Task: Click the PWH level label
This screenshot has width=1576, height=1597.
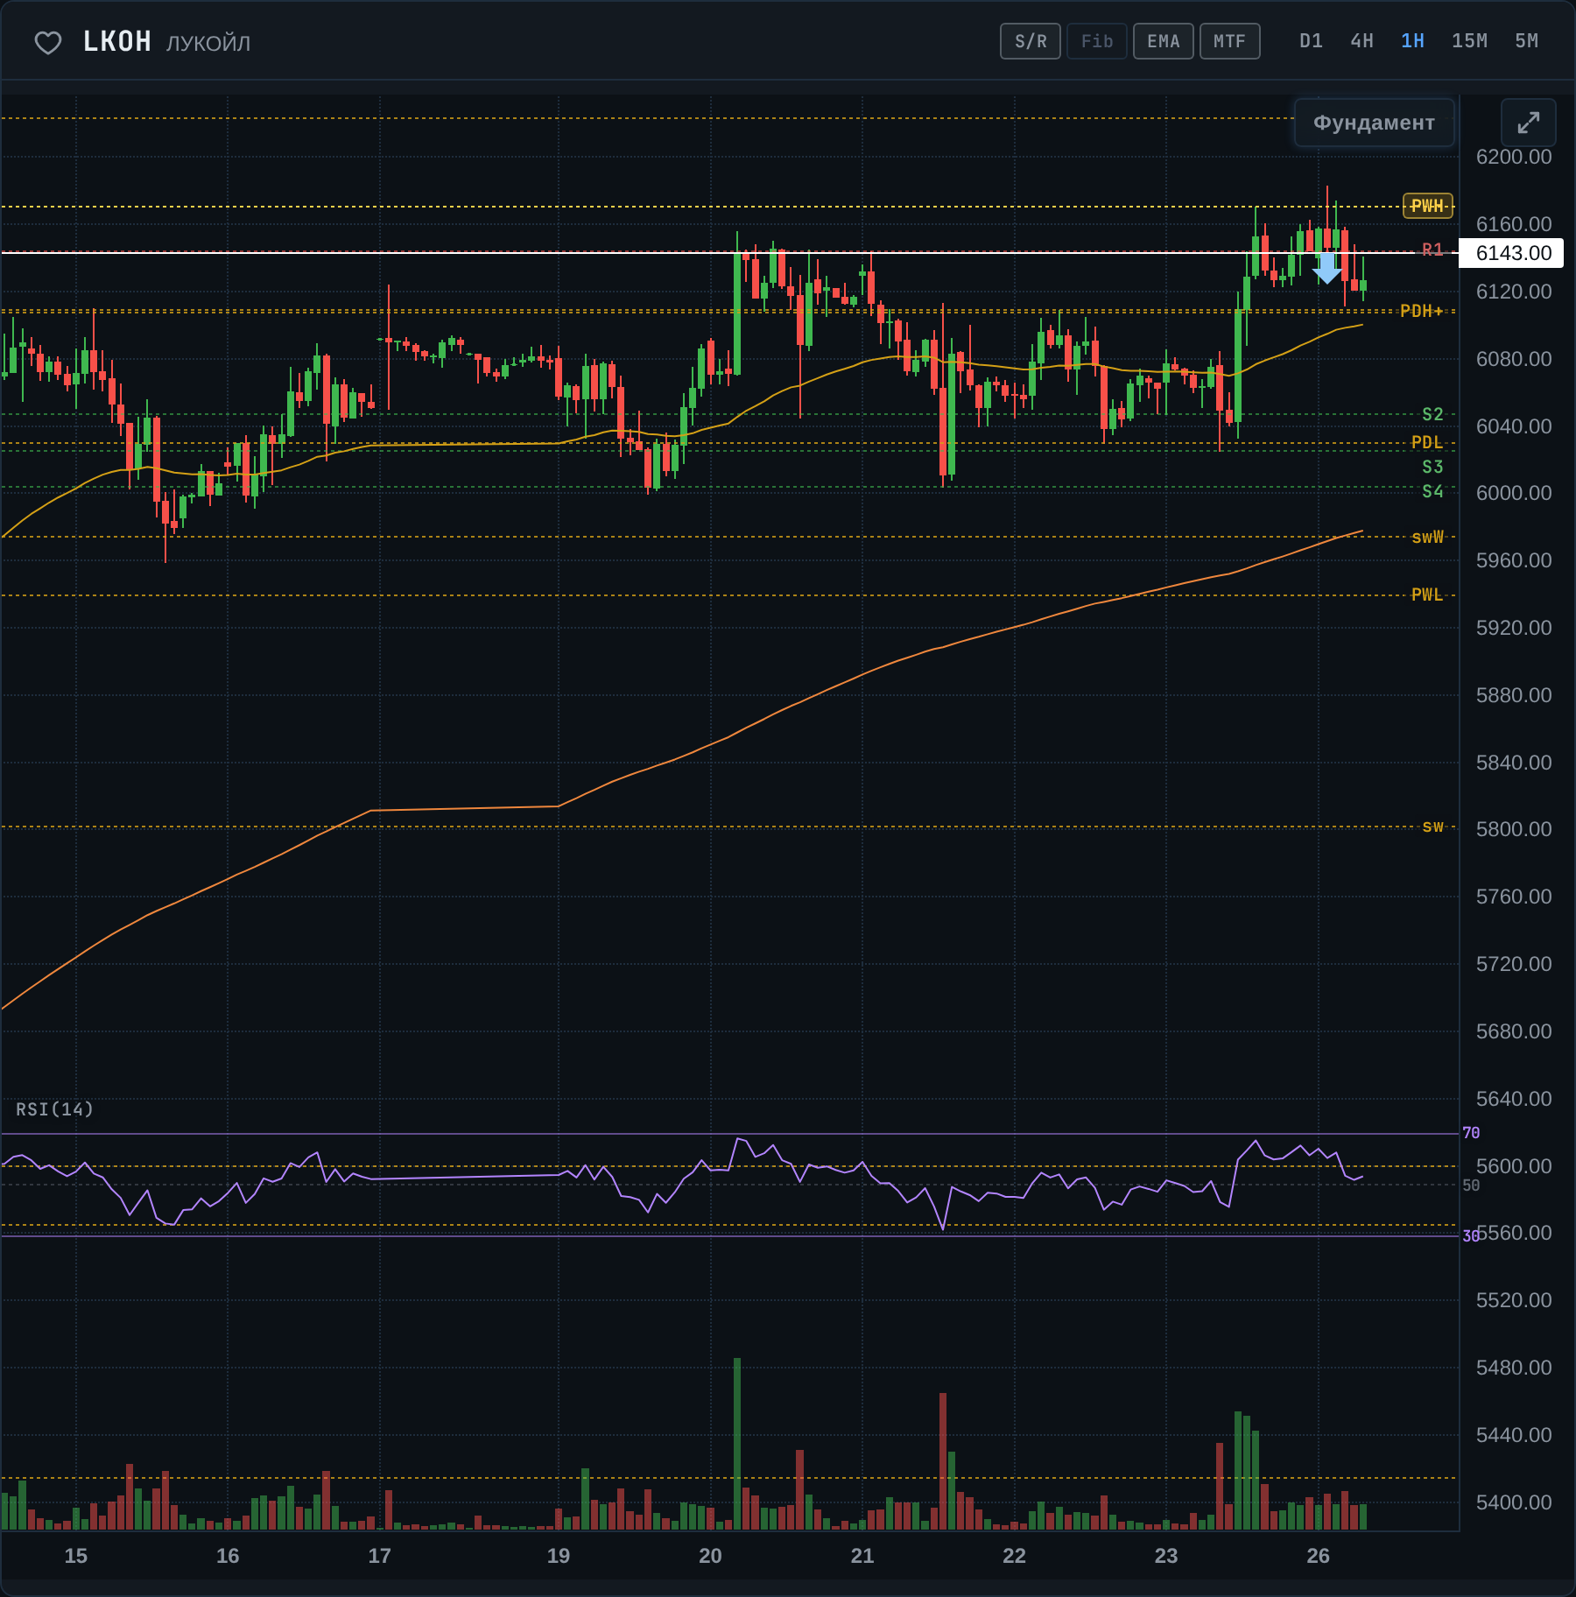Action: (1427, 206)
